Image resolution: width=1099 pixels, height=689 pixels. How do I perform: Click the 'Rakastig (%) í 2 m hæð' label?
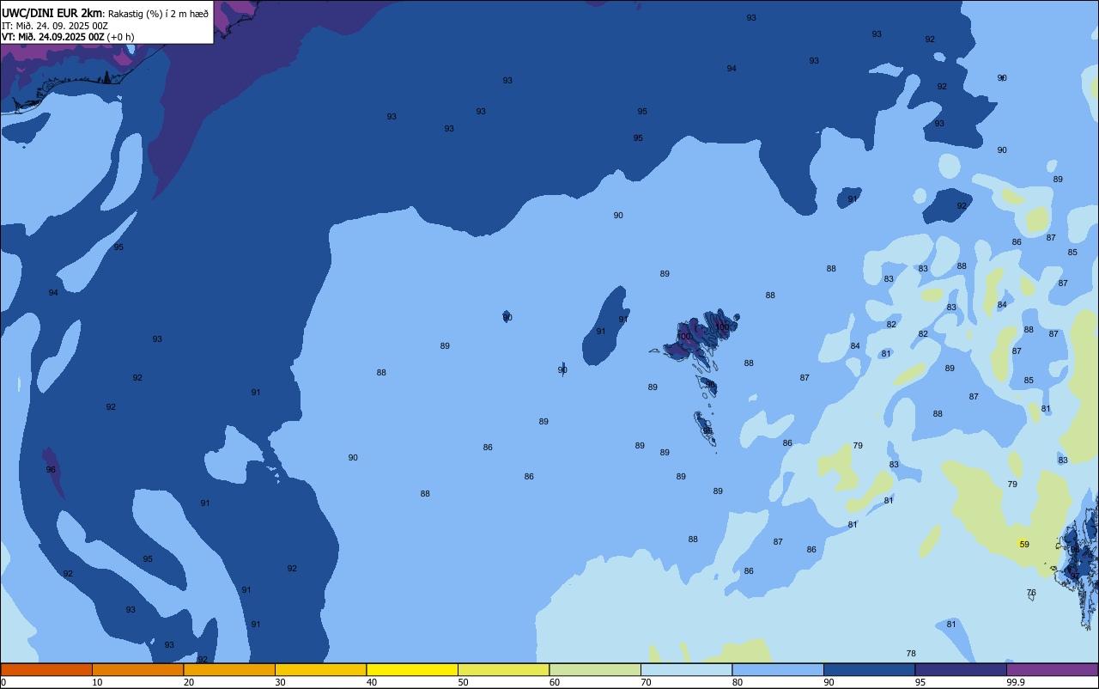[158, 14]
